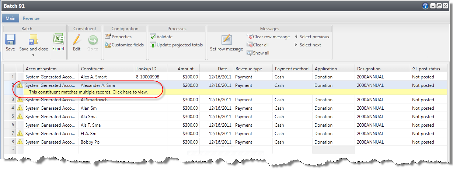The height and width of the screenshot is (169, 453).
Task: Select the Main tab
Action: (x=10, y=18)
